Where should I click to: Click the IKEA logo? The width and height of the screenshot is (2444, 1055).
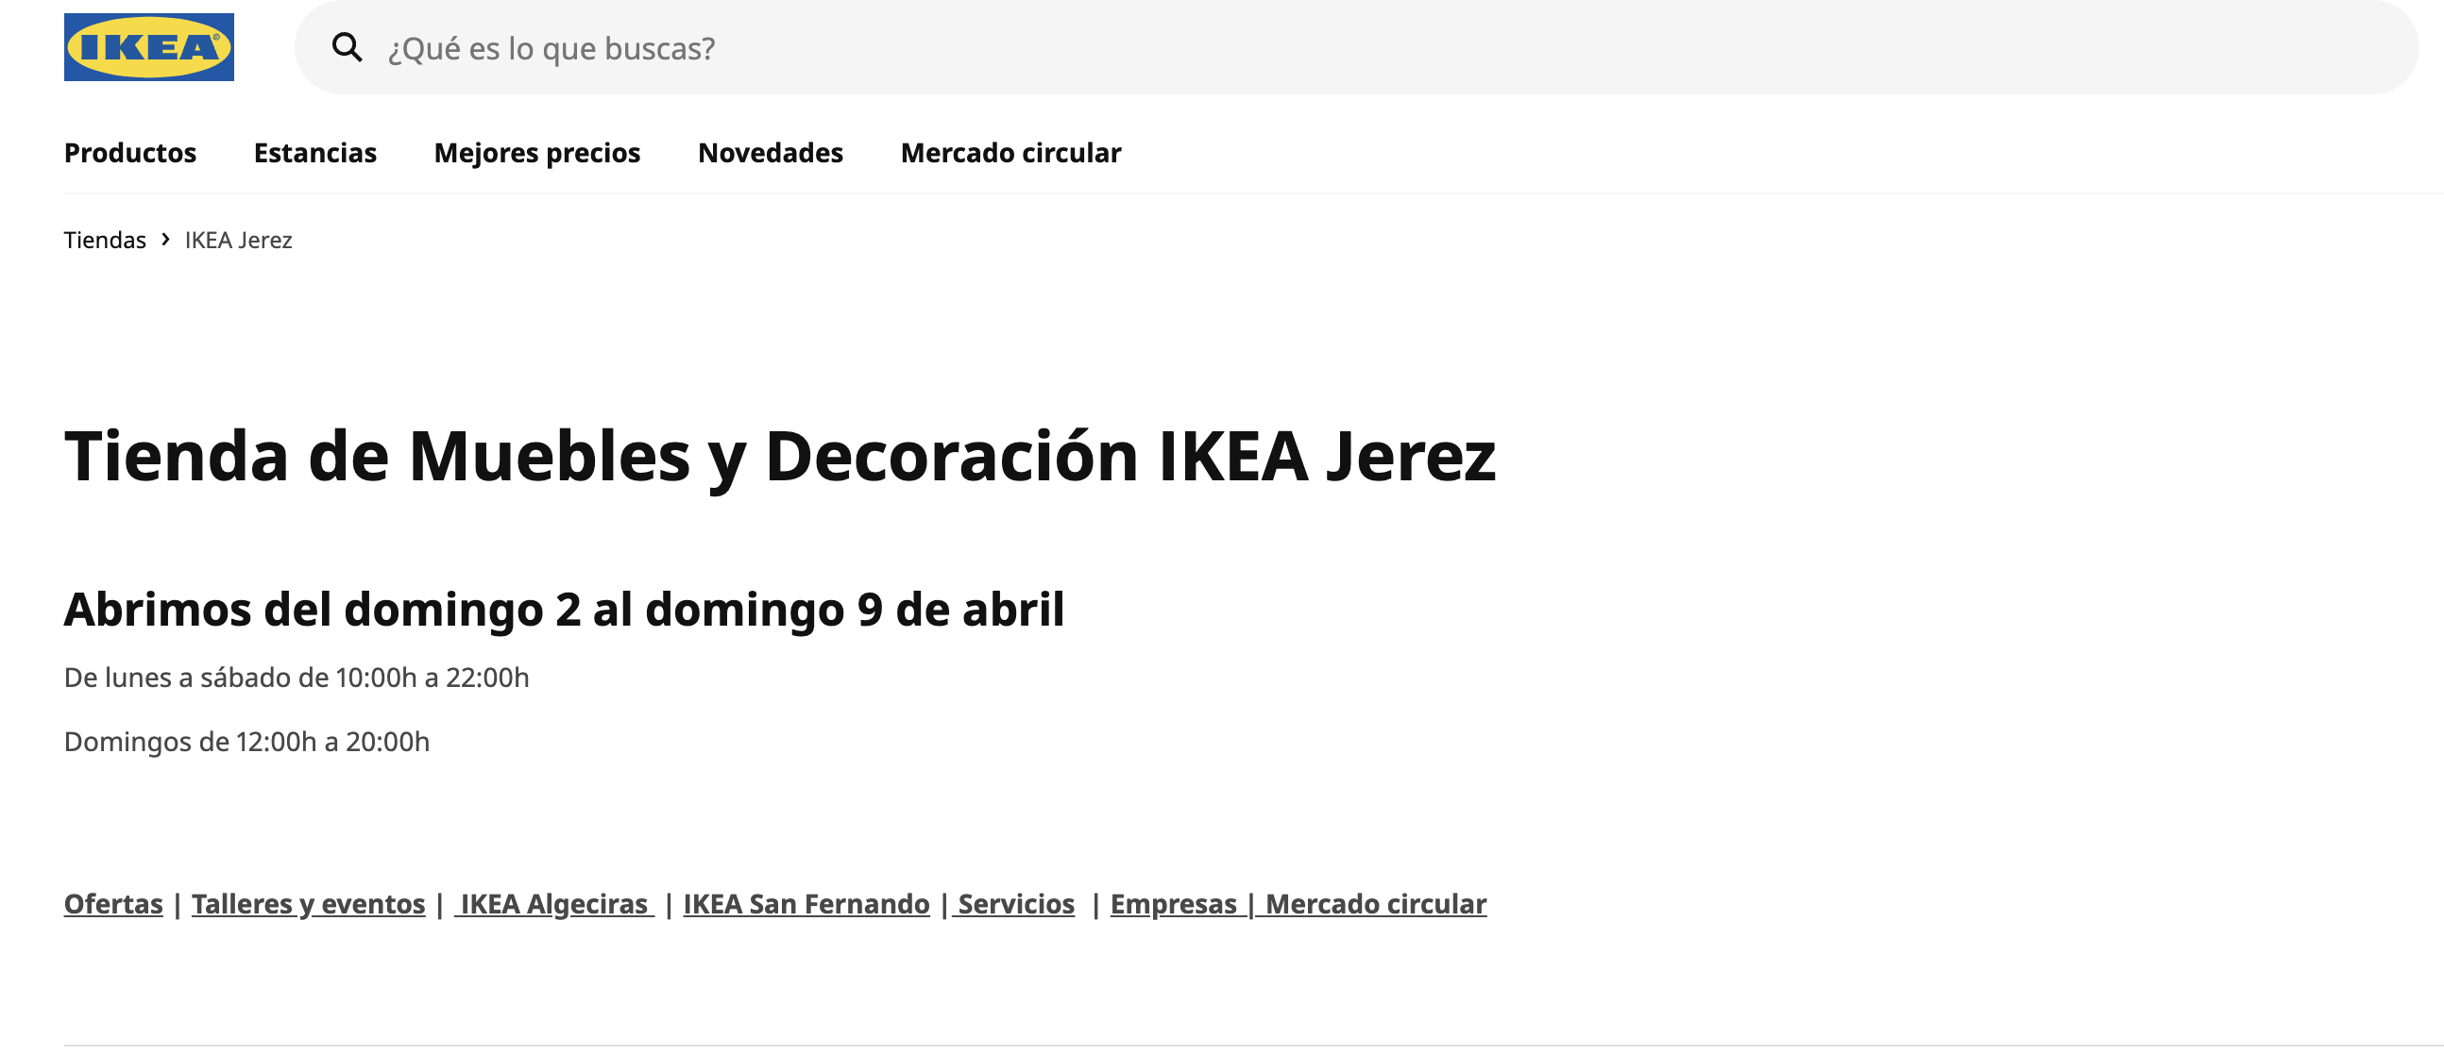149,46
